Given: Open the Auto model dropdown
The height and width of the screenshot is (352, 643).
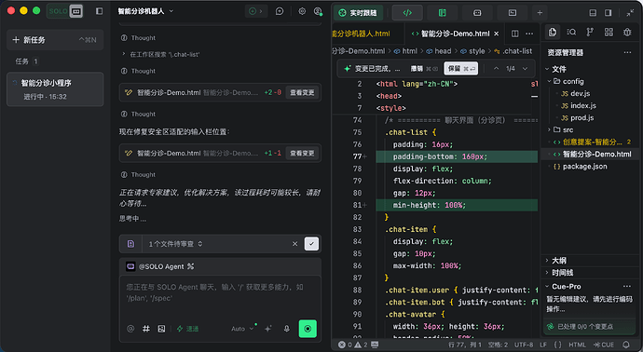Looking at the screenshot, I should click(x=242, y=329).
